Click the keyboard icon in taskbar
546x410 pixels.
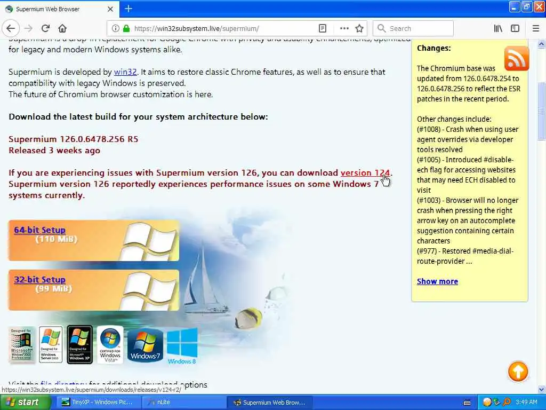(467, 403)
